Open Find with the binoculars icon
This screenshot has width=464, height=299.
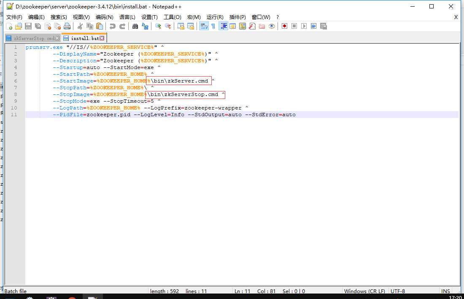pyautogui.click(x=135, y=26)
